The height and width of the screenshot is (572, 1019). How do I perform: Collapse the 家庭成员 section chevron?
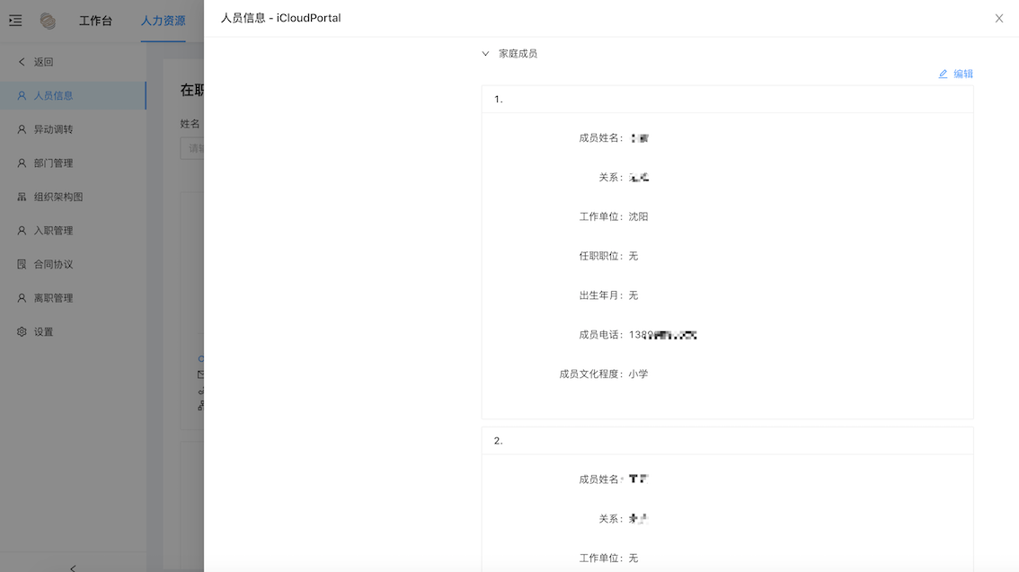tap(485, 54)
